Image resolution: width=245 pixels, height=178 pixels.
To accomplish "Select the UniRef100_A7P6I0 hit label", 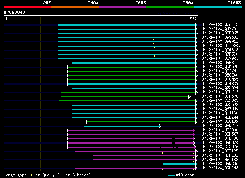I will coord(220,54).
